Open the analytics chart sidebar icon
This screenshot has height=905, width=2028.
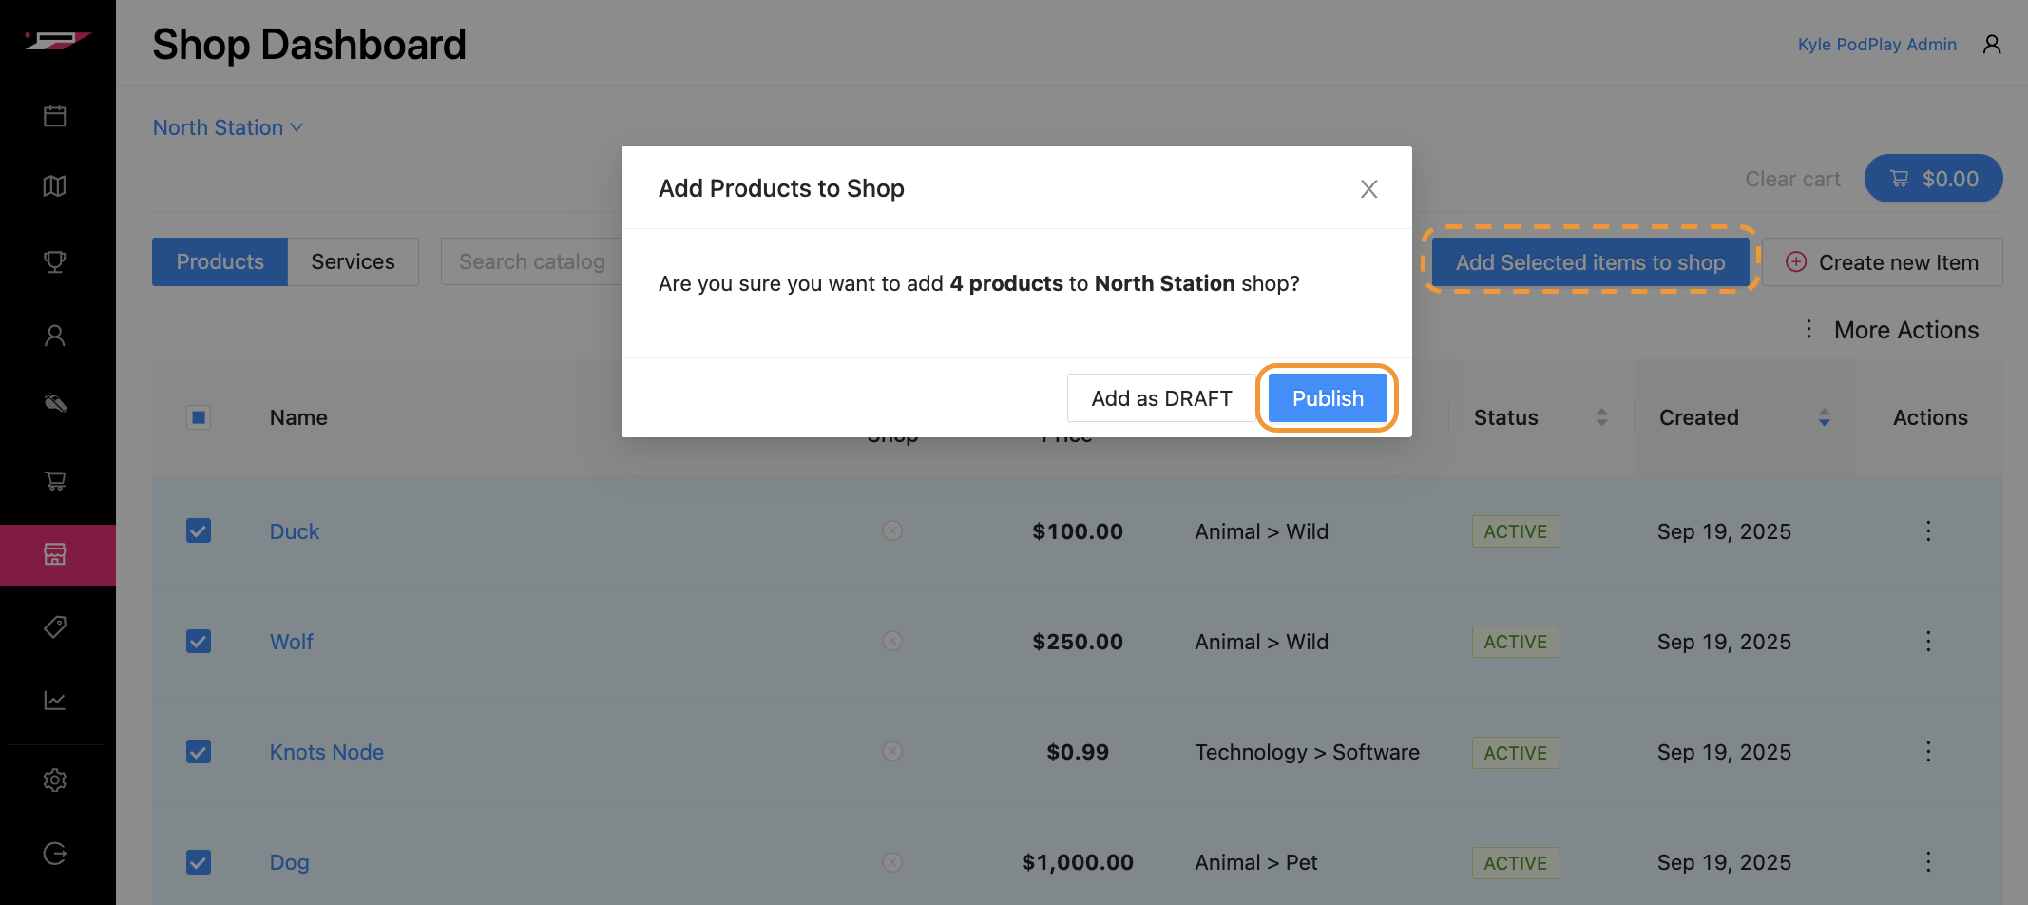point(55,701)
